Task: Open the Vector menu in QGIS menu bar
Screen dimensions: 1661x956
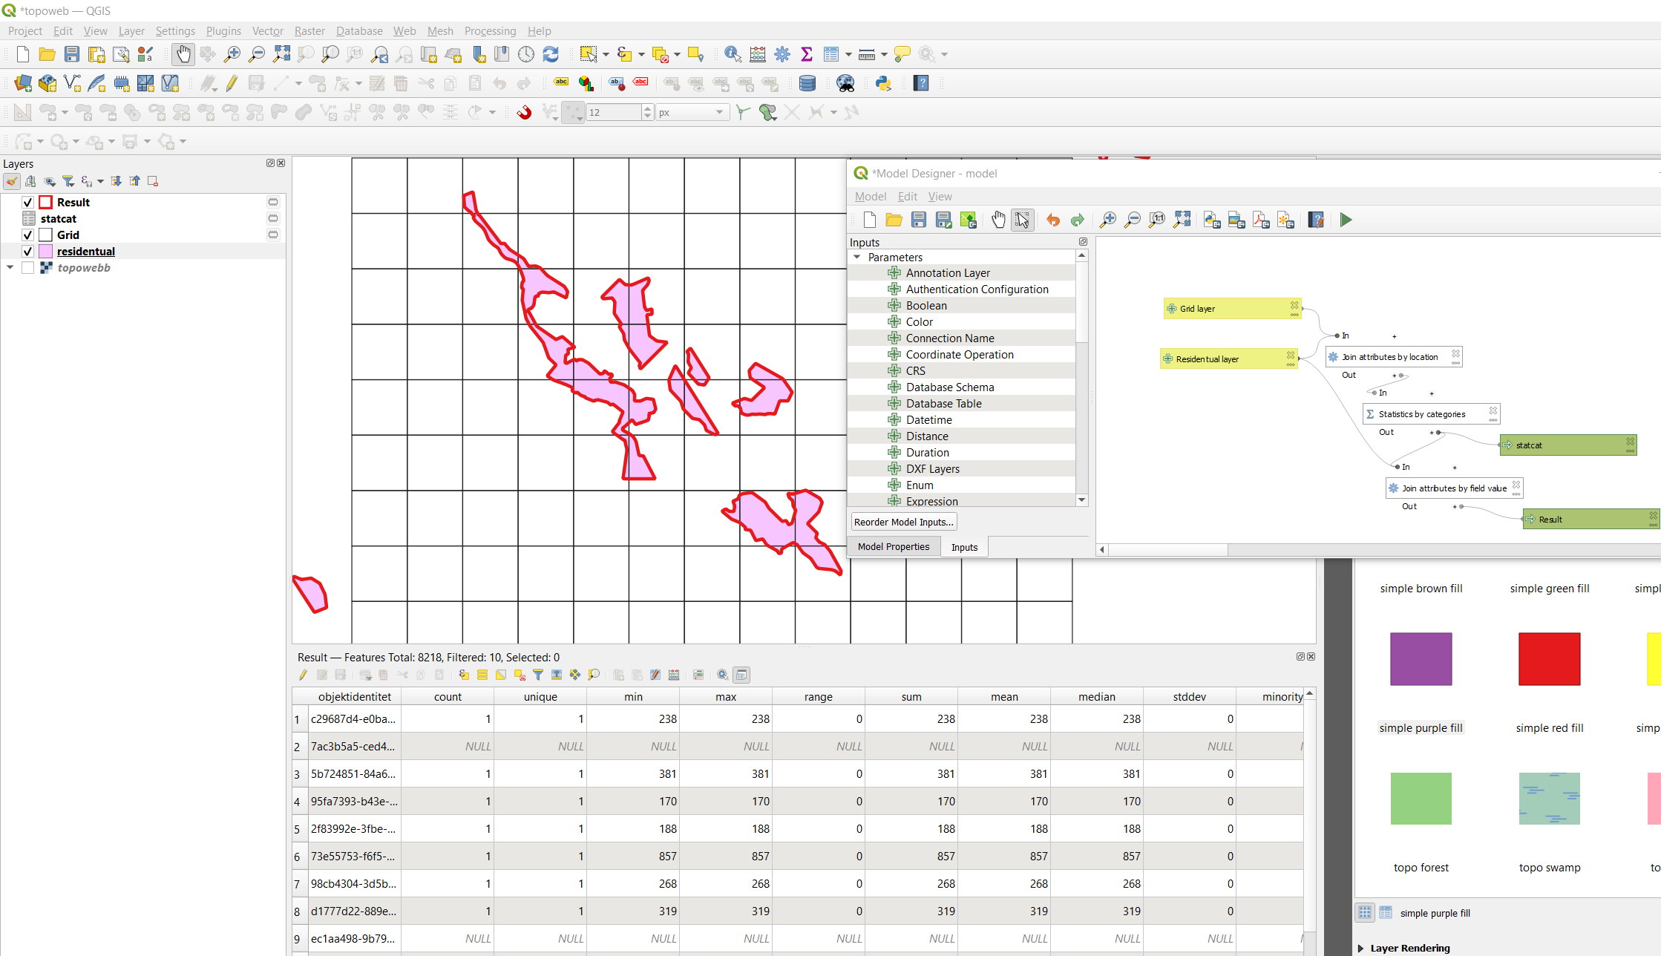Action: (268, 30)
